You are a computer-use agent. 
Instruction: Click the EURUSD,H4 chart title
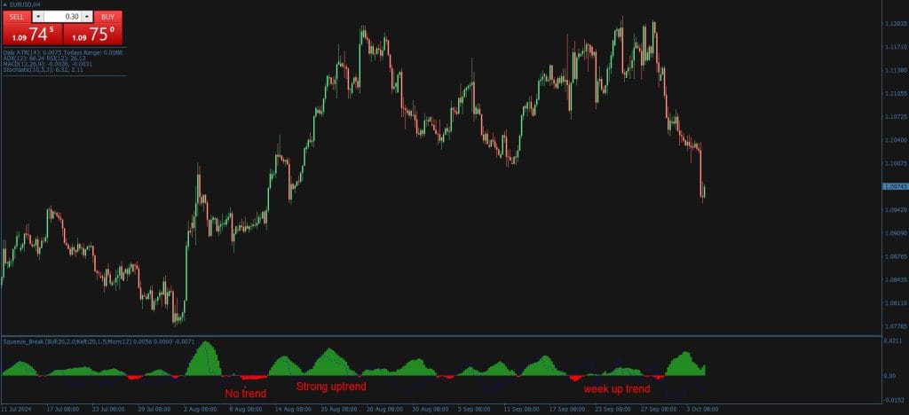[x=27, y=4]
